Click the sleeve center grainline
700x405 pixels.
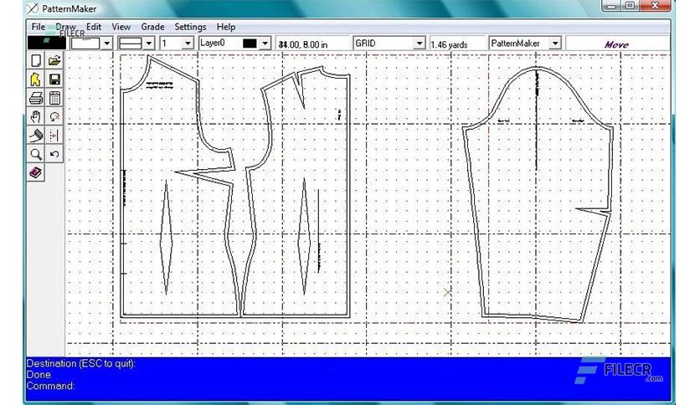(x=537, y=120)
